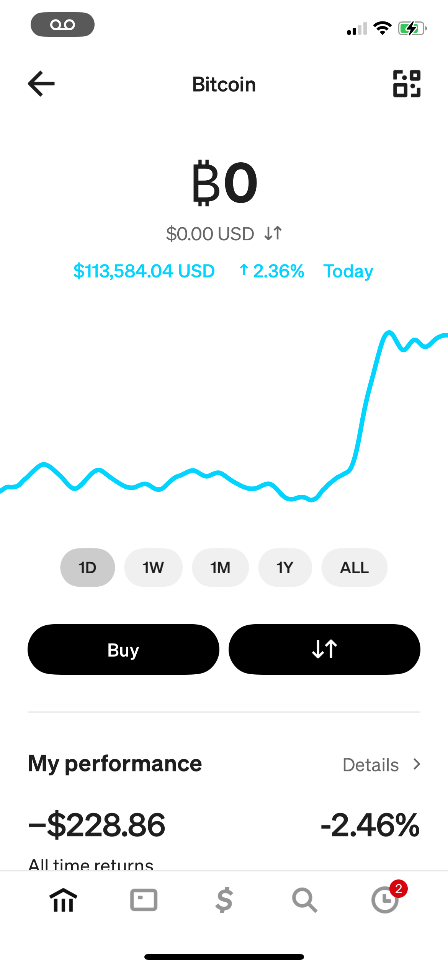
Task: Tap the Bitcoin price line chart
Action: [224, 421]
